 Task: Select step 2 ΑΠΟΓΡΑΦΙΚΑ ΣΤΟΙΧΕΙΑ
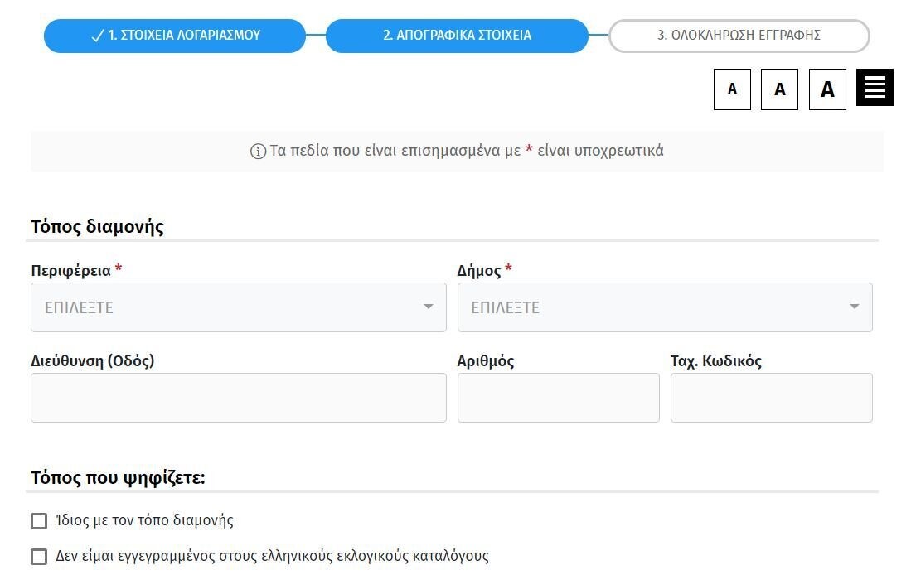457,36
